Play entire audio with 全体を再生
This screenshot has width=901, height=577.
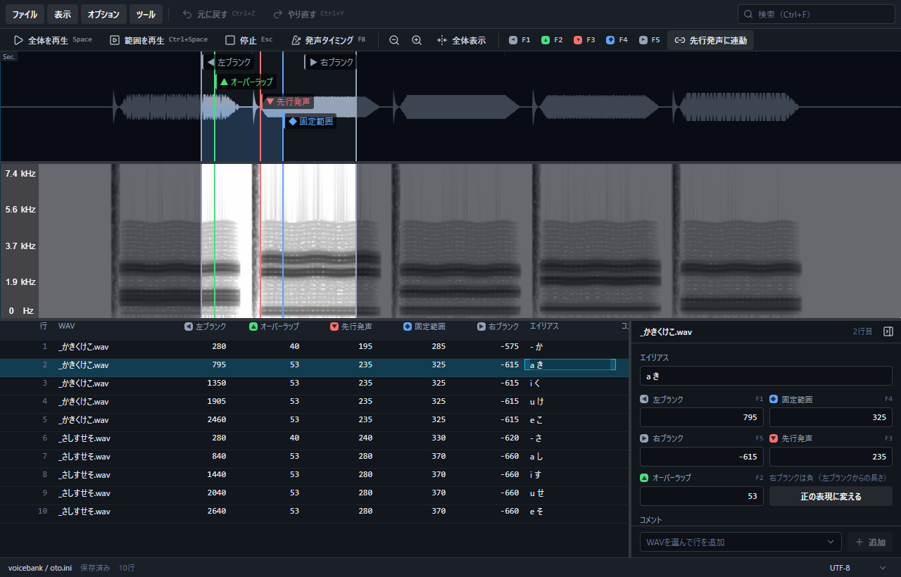[x=53, y=40]
